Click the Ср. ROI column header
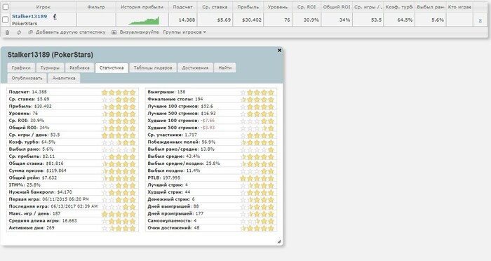Viewport: 491px width, 261px height. pyautogui.click(x=307, y=7)
